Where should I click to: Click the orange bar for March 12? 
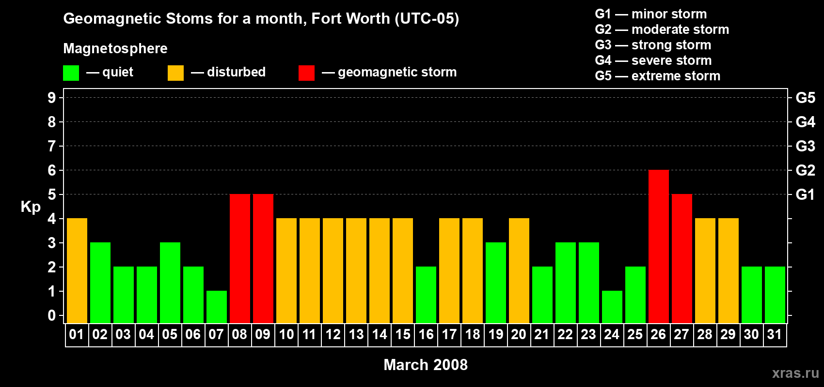point(333,271)
